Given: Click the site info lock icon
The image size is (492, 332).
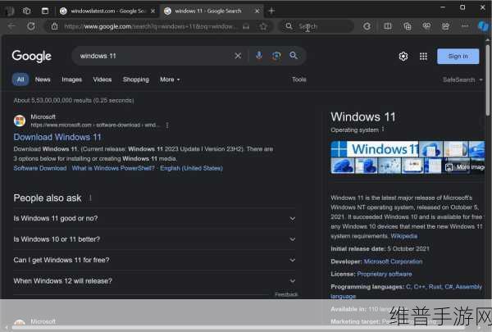Looking at the screenshot, I should 55,26.
